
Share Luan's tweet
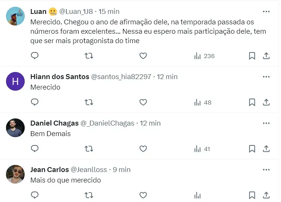click(x=266, y=56)
